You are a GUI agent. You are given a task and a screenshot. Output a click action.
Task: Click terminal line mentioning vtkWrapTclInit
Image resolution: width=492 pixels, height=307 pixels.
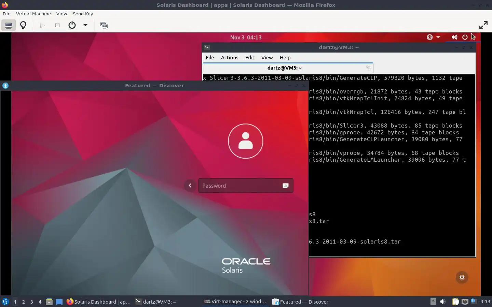point(385,98)
